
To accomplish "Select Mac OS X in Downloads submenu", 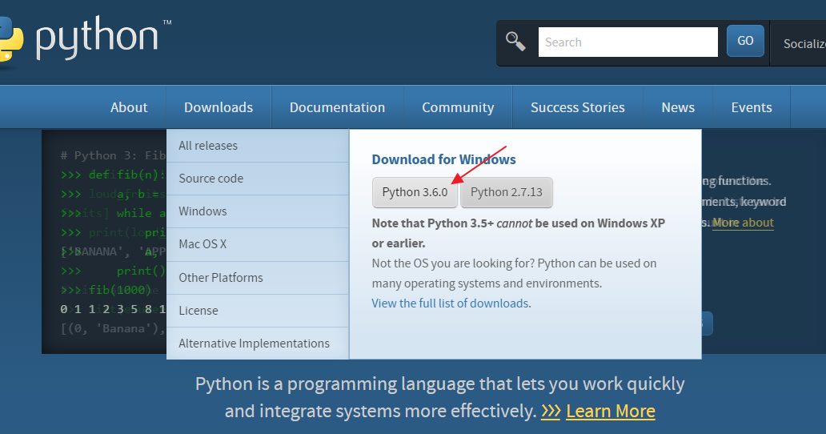I will click(x=258, y=244).
